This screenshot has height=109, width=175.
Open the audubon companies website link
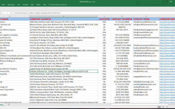[x=167, y=74]
